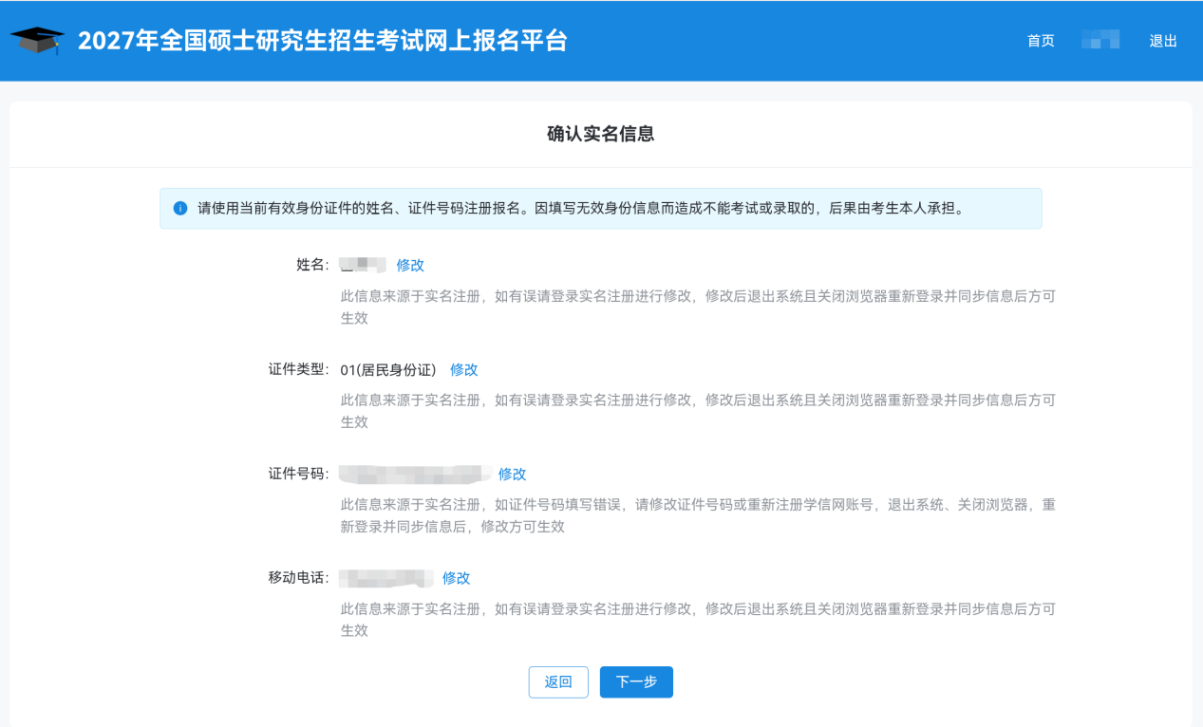Click the 证件类型 field label

tap(298, 369)
